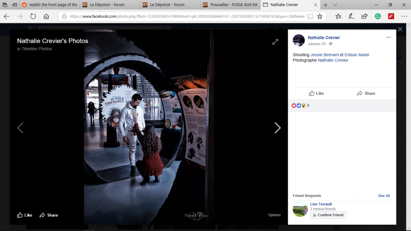
Task: Add page to favorites with star icon
Action: click(320, 16)
